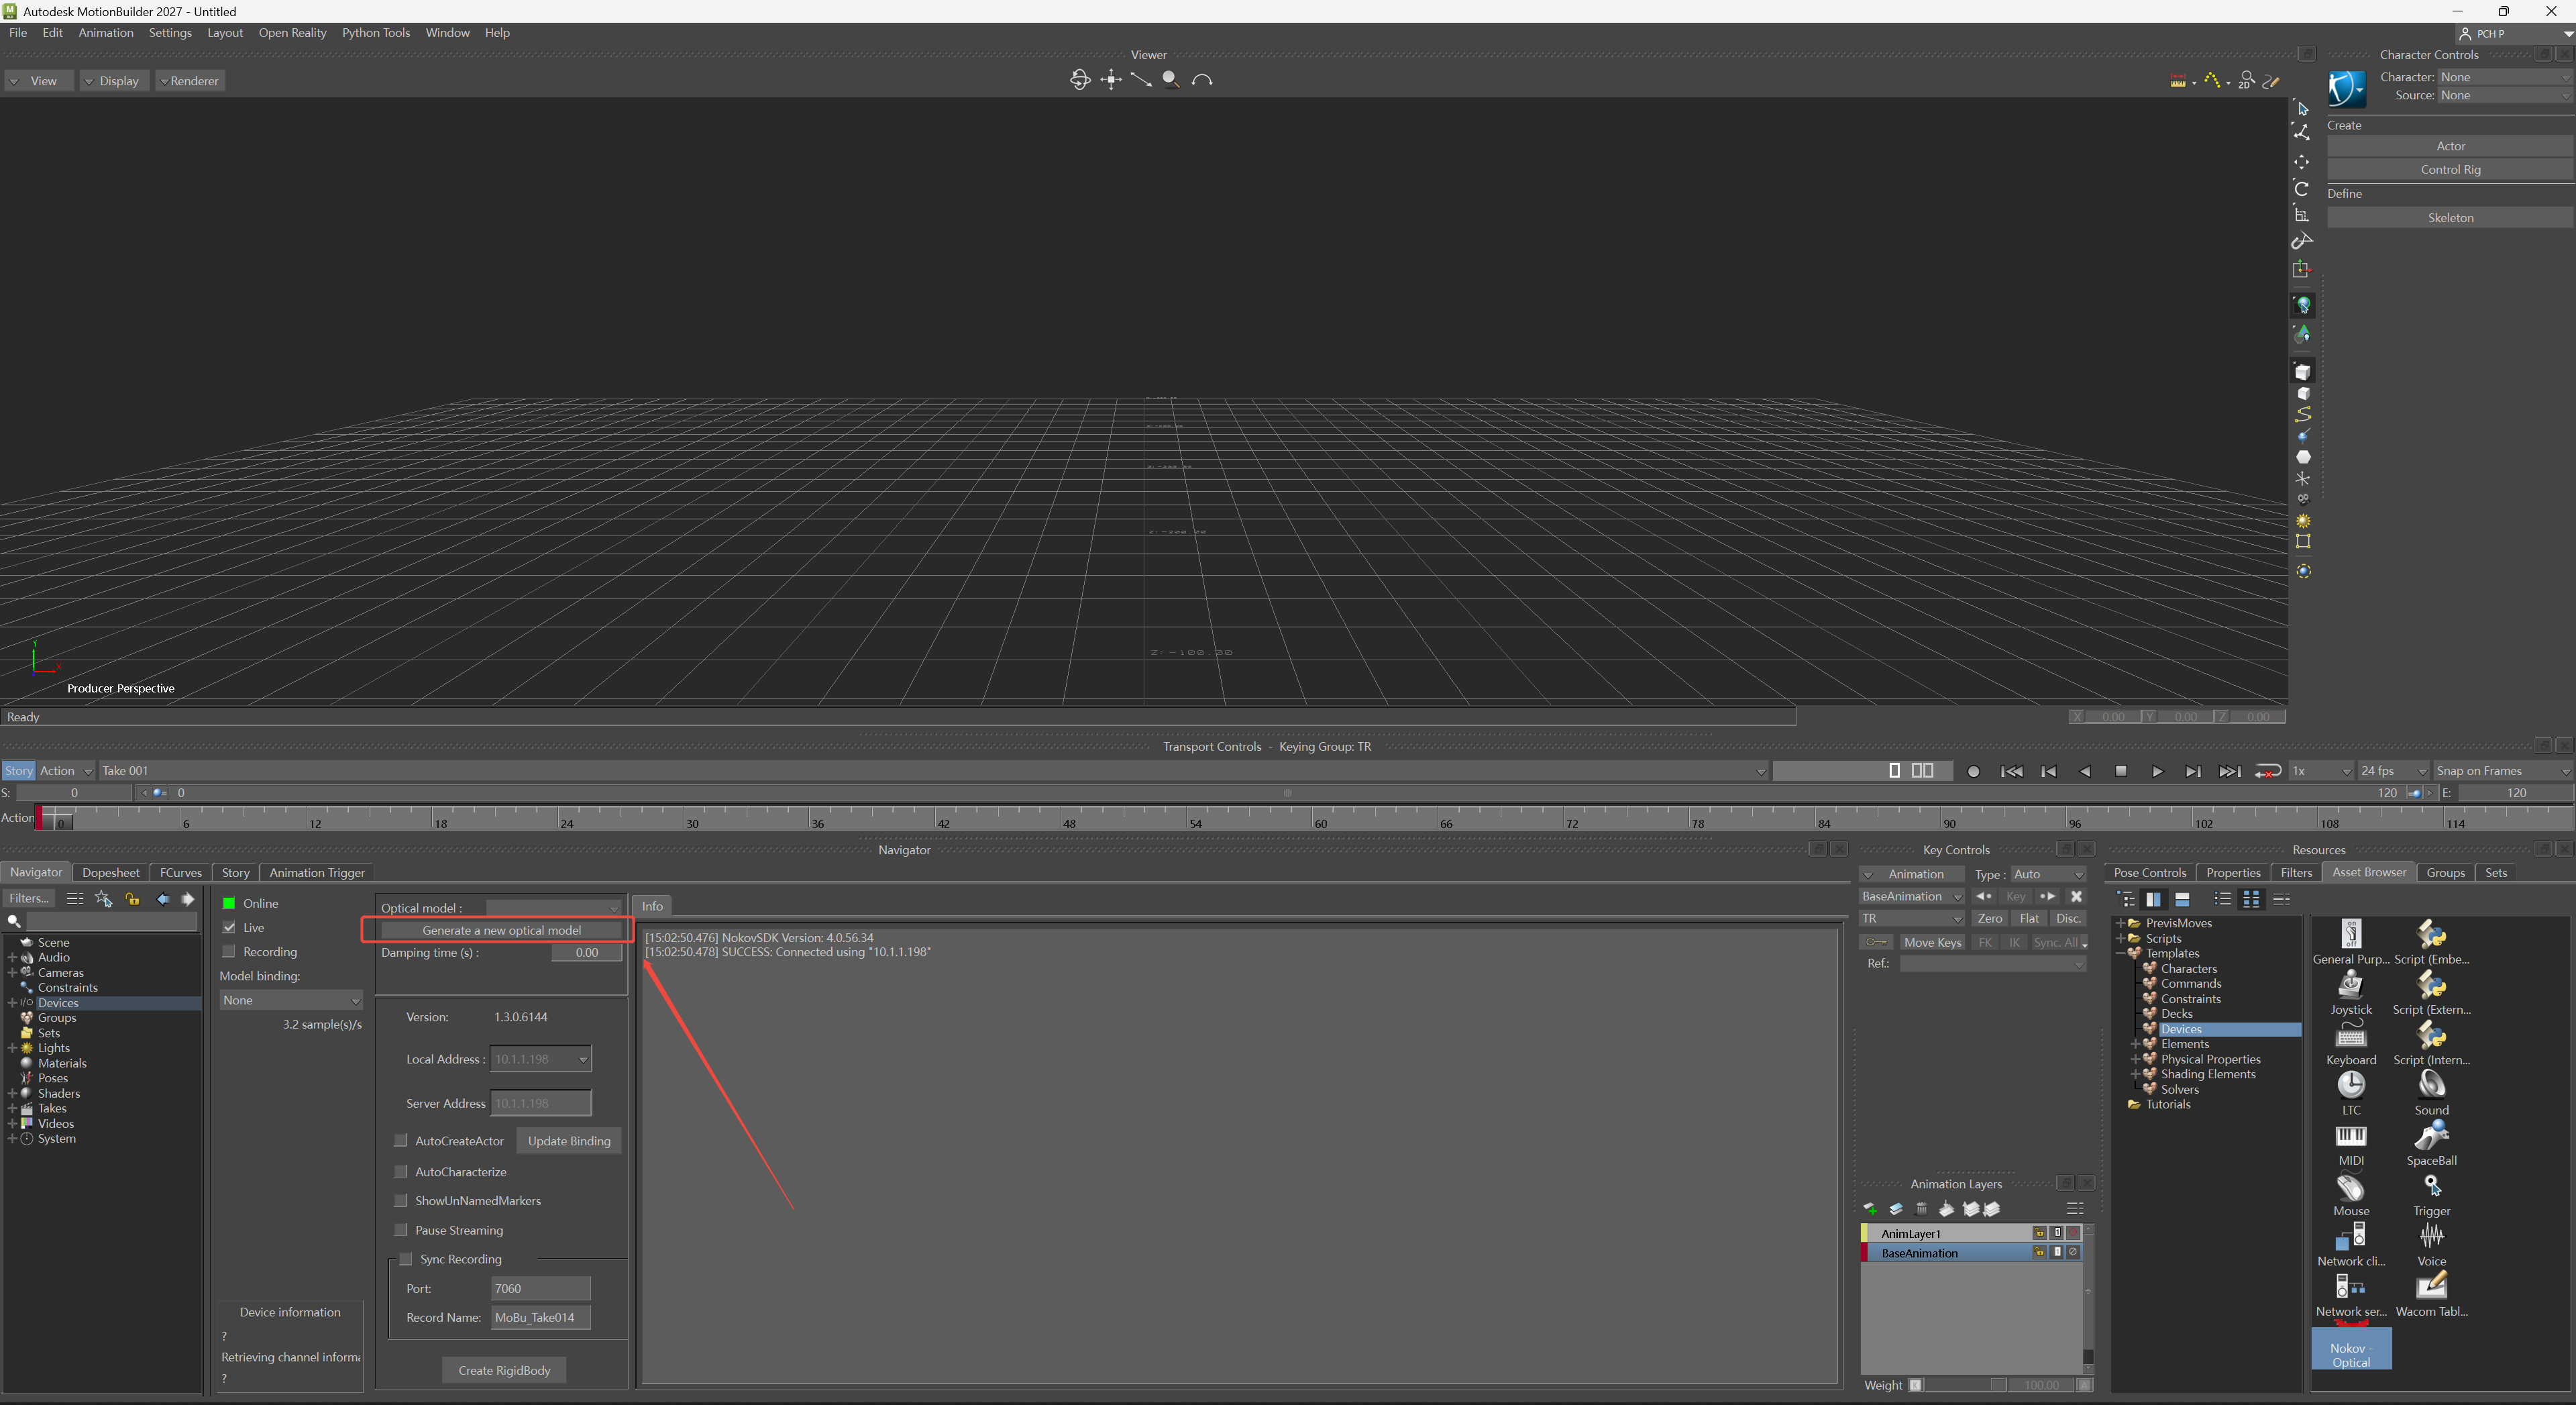Select the Rotate tool in viewer toolbar
Screen dimensions: 2576x1405
(x=2302, y=188)
